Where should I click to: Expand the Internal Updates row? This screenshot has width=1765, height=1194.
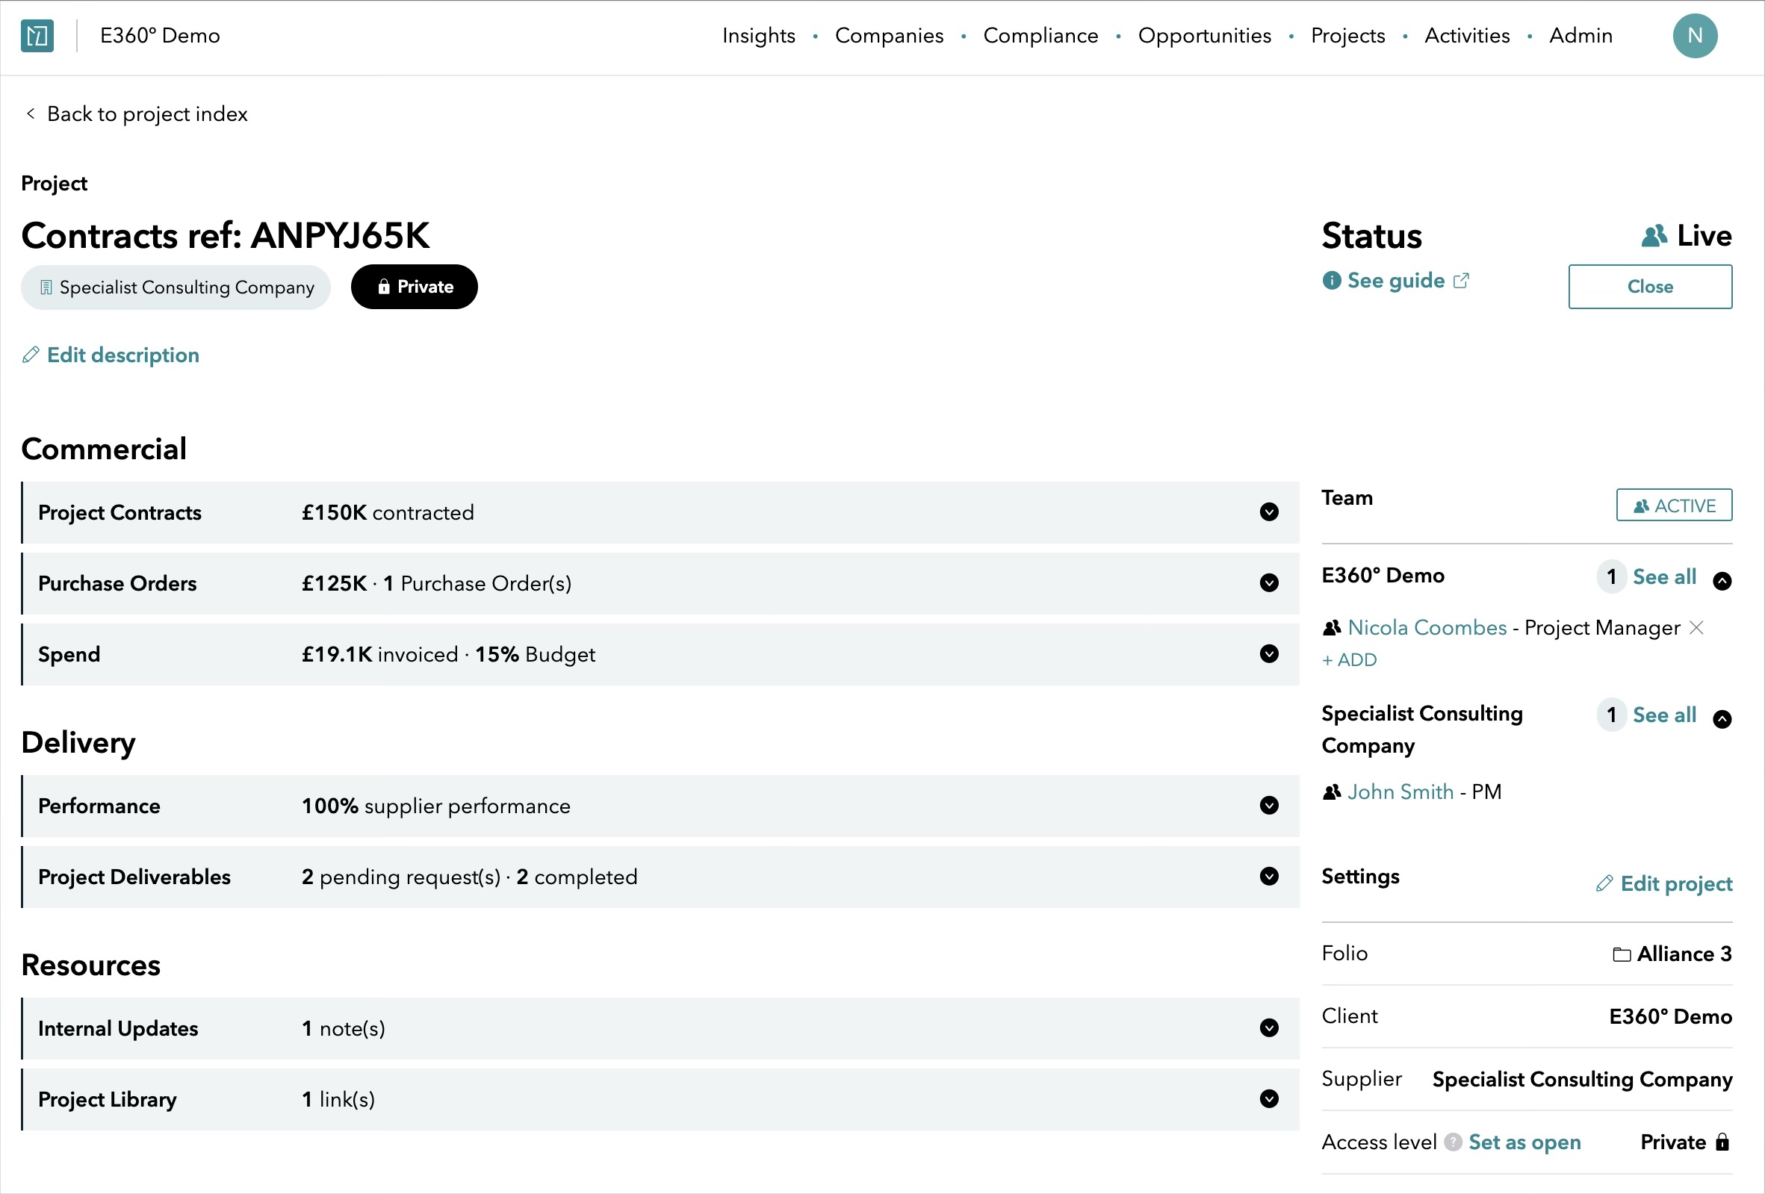point(1269,1028)
